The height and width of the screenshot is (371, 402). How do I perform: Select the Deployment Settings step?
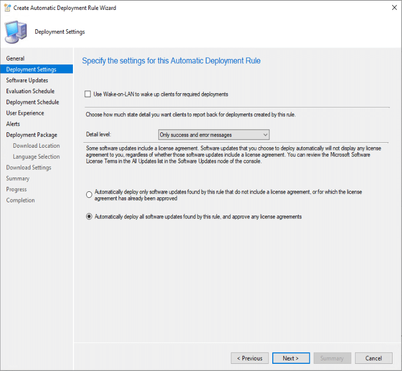[31, 69]
